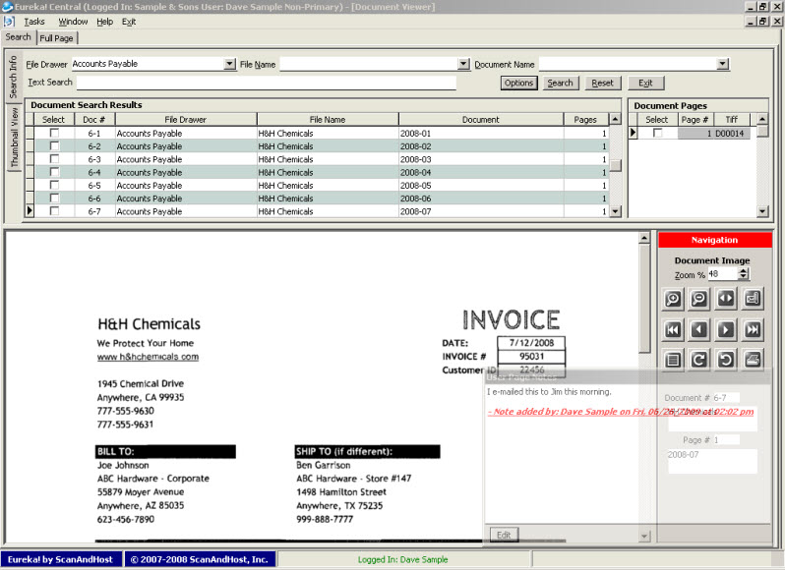Check the page 1 D00014 checkbox
The image size is (785, 570).
tap(658, 133)
